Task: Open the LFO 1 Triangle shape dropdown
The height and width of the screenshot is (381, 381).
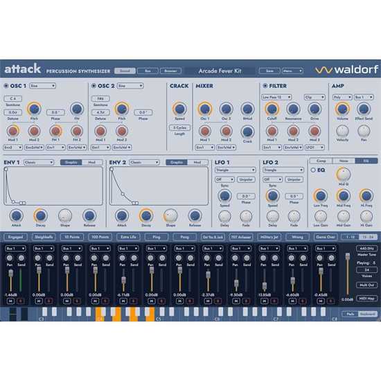Action: 236,170
